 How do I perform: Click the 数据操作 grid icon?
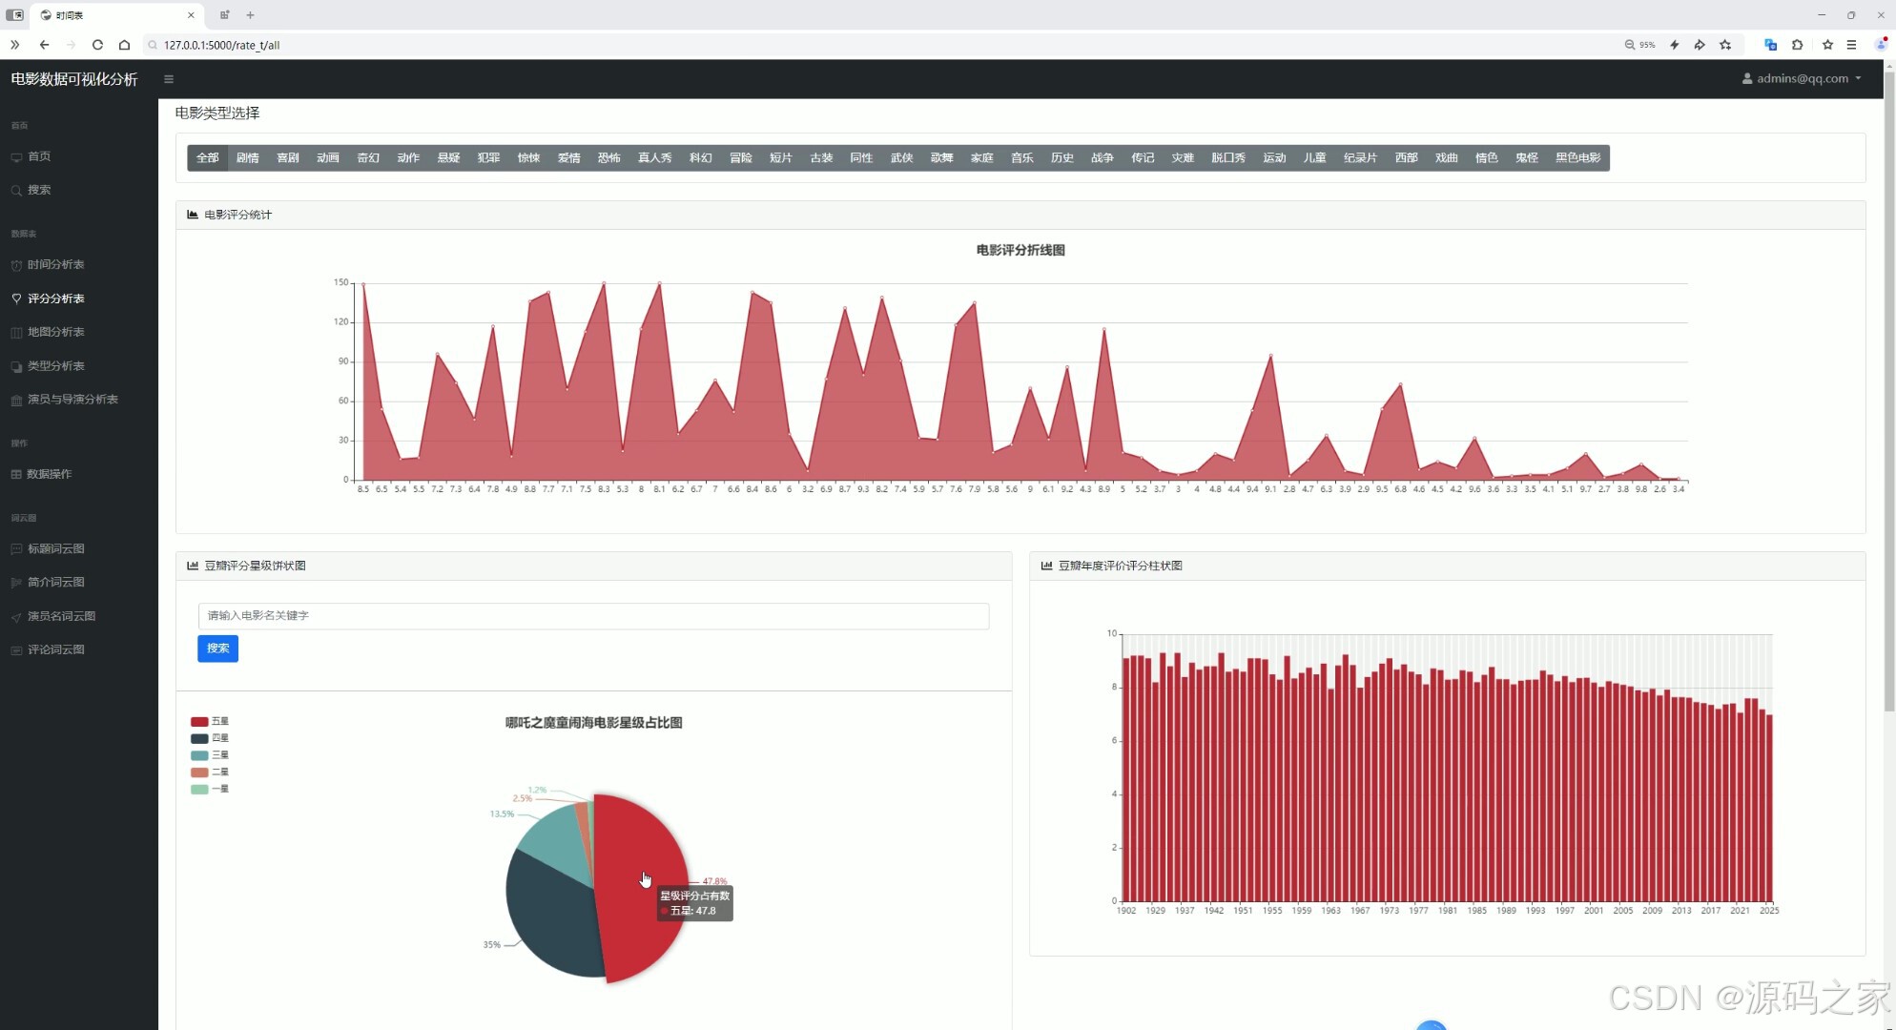click(16, 474)
